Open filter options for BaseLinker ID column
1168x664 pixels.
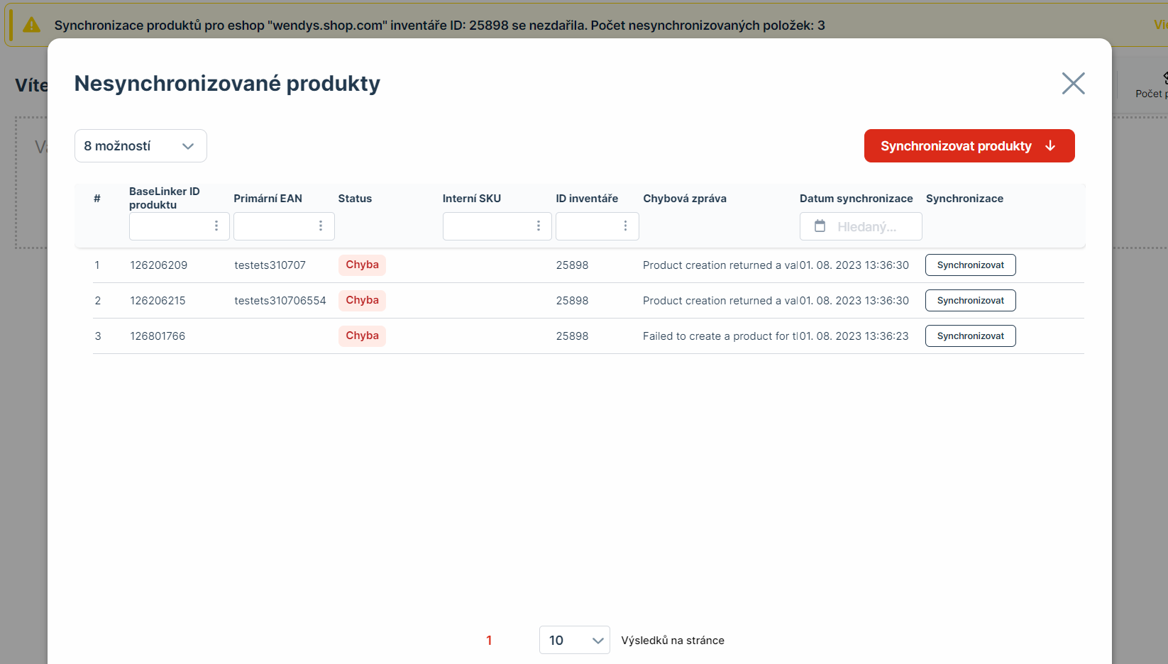pyautogui.click(x=216, y=226)
